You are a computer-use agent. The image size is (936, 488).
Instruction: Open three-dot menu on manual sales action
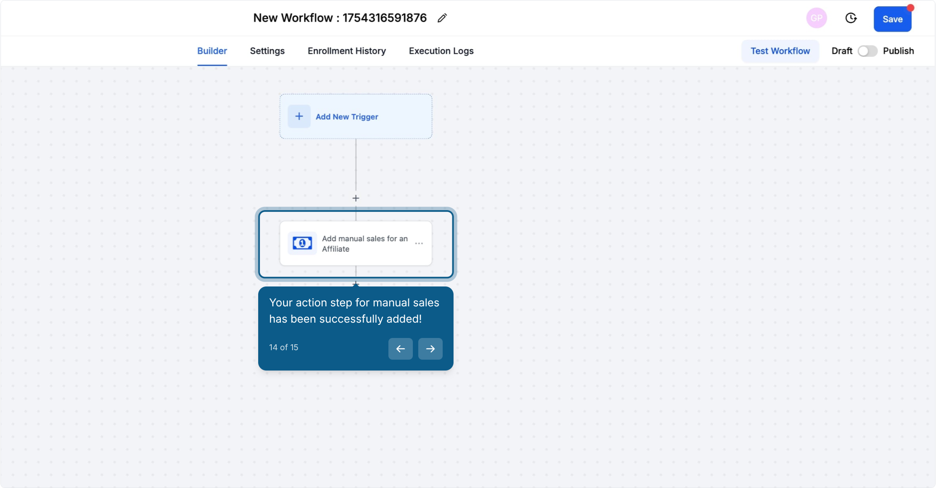tap(419, 243)
